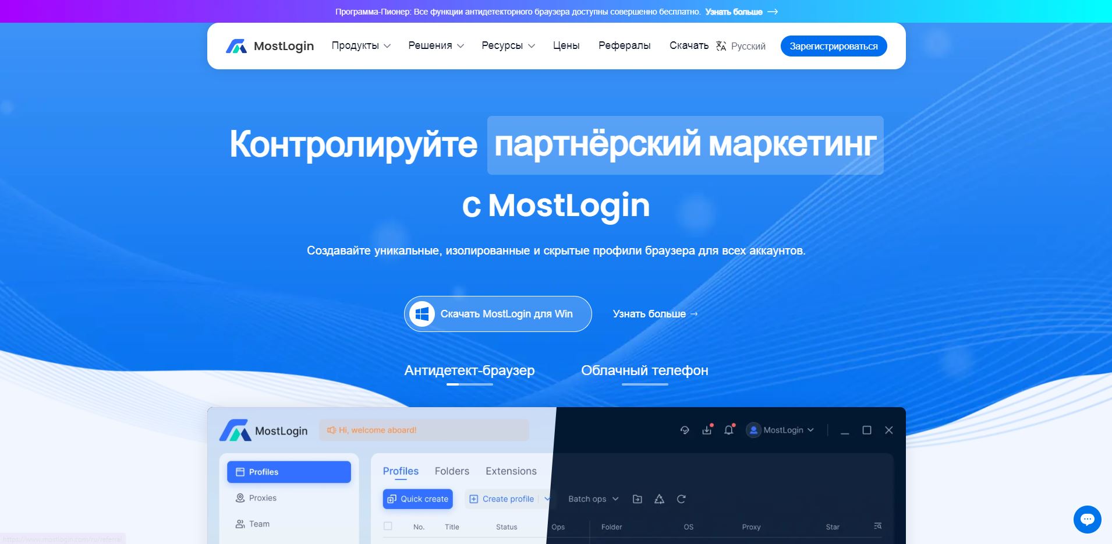Open the Цены menu item

566,45
